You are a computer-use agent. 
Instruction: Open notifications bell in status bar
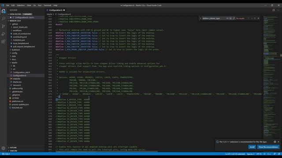click(279, 154)
